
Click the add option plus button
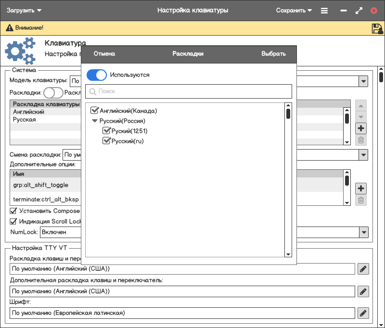(x=360, y=188)
